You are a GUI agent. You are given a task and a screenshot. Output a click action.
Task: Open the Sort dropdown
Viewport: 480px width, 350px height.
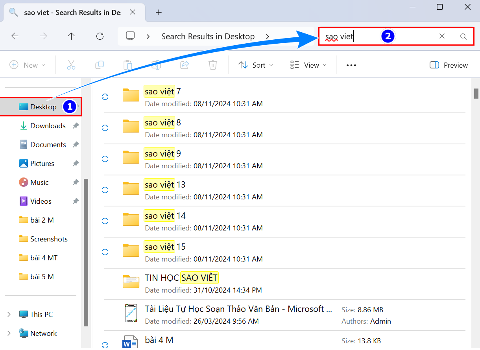pos(256,65)
